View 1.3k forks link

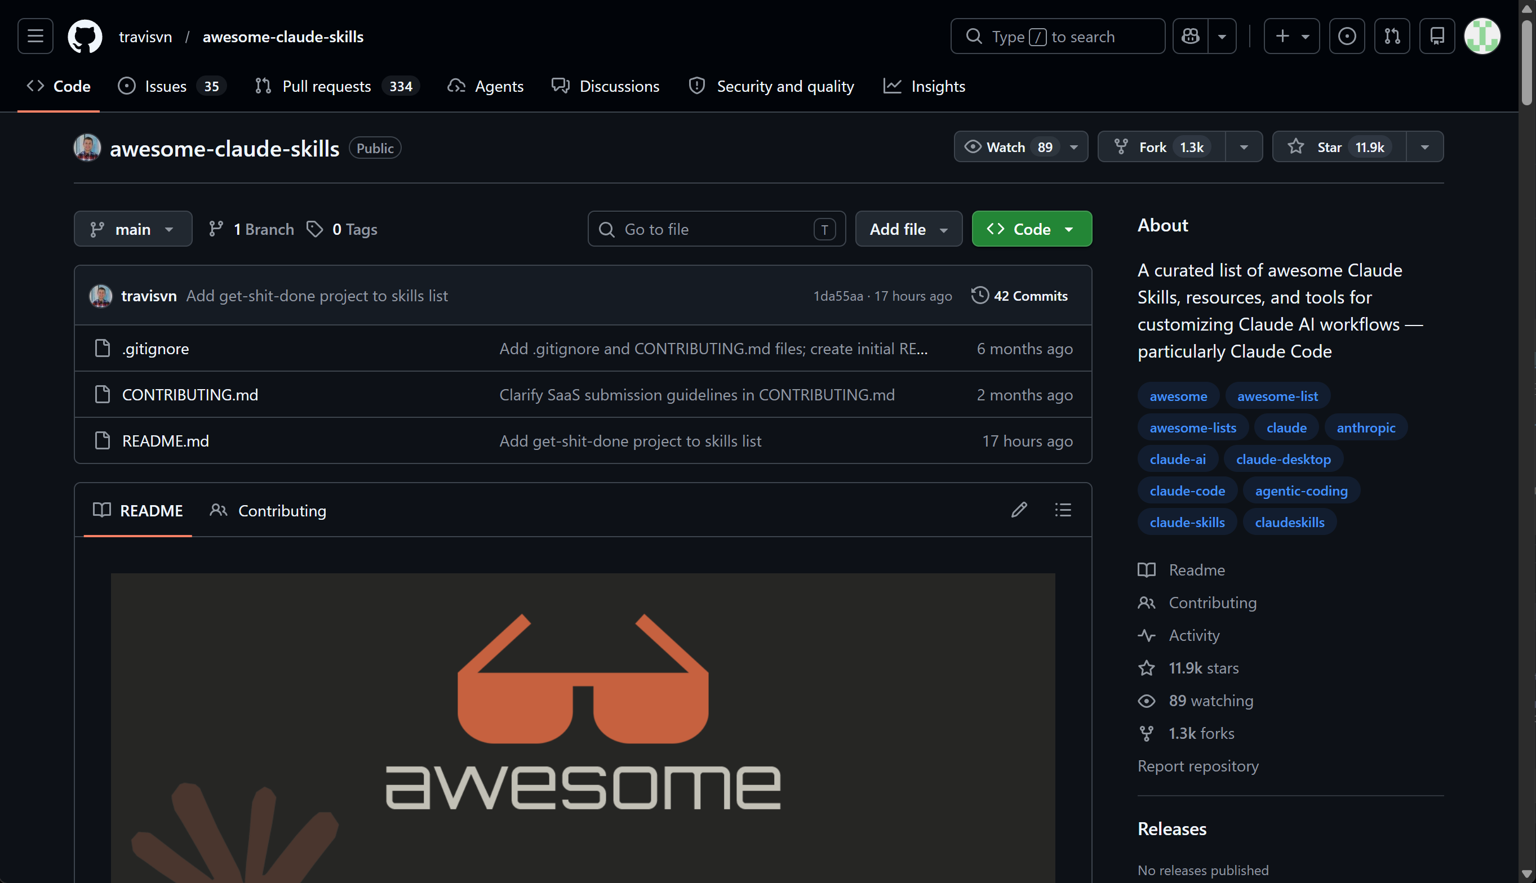coord(1186,733)
